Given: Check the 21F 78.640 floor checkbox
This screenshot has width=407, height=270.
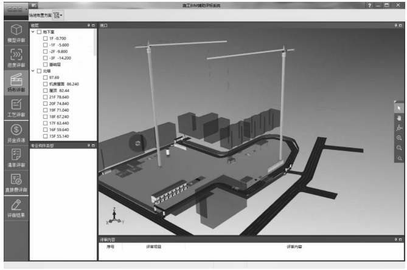Looking at the screenshot, I should 46,97.
